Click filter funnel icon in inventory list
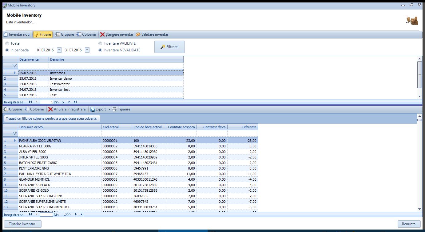425x232 pixels. [x=14, y=66]
